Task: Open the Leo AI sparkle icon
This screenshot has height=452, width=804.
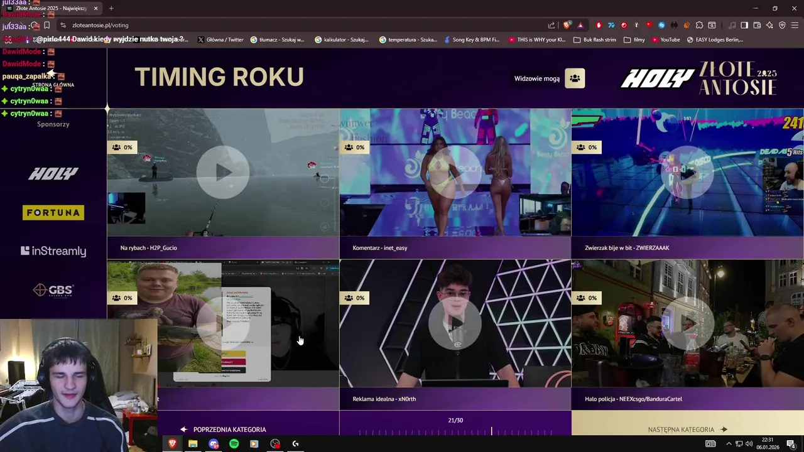Action: (769, 25)
